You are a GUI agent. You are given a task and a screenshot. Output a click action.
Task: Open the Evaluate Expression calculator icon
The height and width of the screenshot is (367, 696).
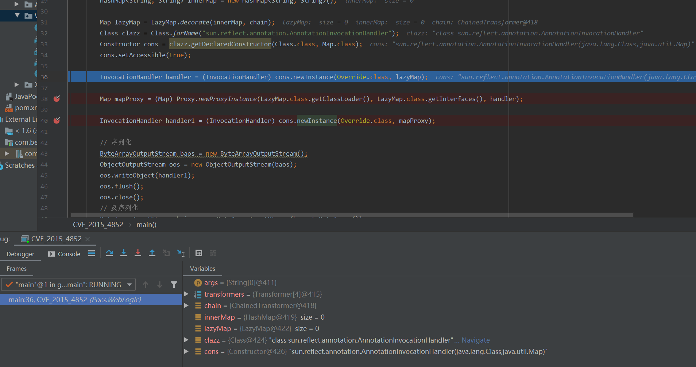click(199, 253)
